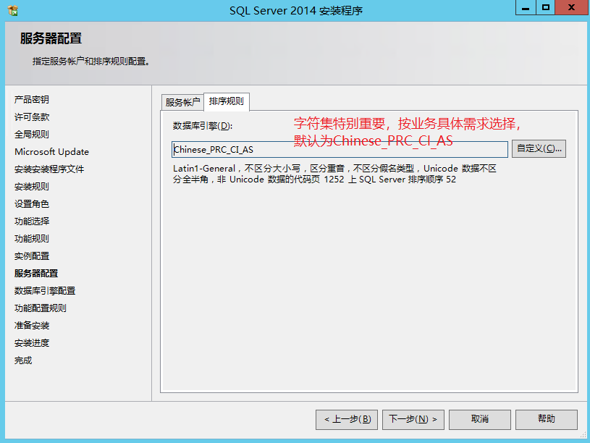Go back with 上一步(B) button
Viewport: 590px width, 443px height.
pos(347,419)
